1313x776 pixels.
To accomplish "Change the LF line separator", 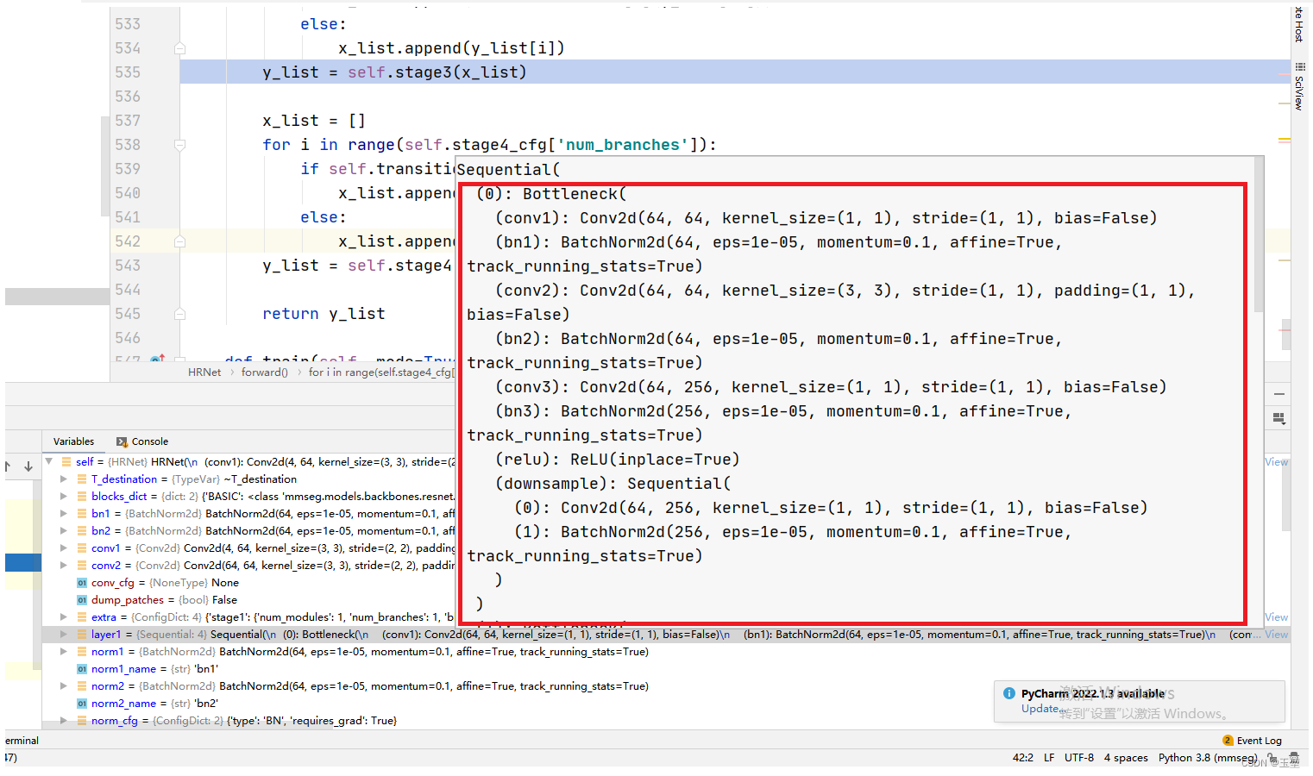I will click(x=1049, y=758).
